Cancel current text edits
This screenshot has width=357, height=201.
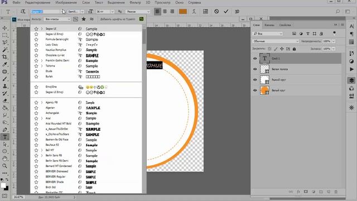tap(216, 11)
